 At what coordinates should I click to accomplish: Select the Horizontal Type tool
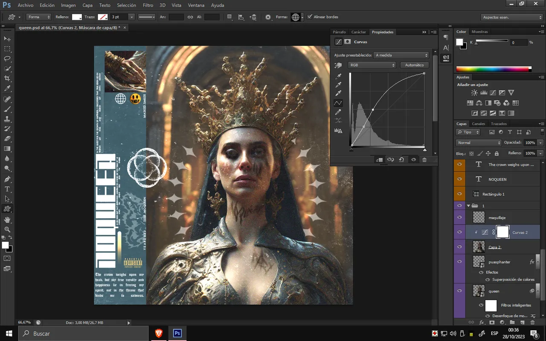click(x=7, y=189)
